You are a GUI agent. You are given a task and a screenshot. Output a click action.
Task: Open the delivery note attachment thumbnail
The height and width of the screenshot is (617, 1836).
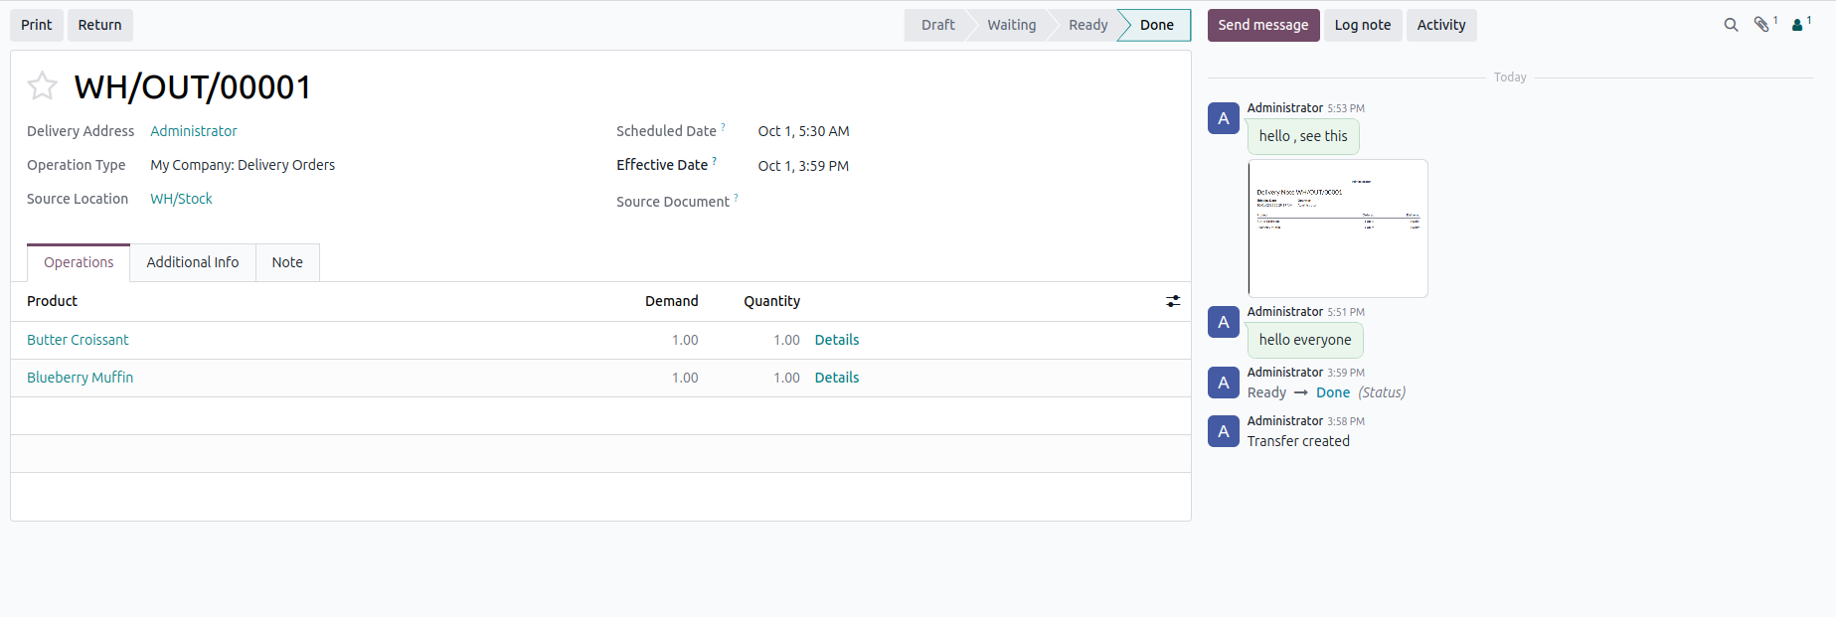pyautogui.click(x=1338, y=229)
